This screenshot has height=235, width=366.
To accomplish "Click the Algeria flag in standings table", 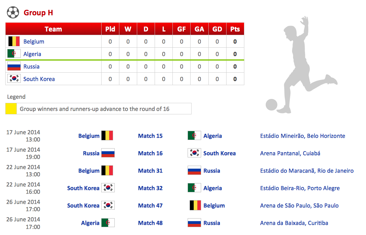I will (14, 54).
